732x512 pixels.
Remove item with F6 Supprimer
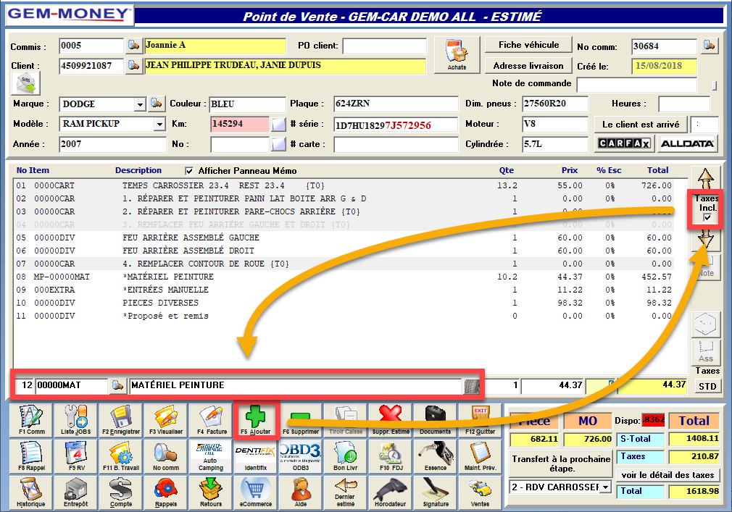point(301,420)
